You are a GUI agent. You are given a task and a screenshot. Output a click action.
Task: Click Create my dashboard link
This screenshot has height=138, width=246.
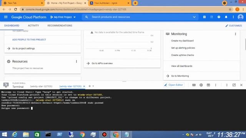182,41
